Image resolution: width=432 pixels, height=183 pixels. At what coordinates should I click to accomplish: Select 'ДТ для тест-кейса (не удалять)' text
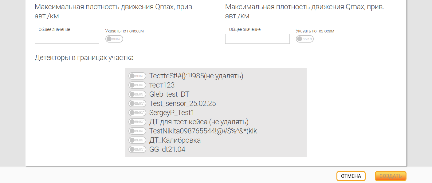click(199, 122)
